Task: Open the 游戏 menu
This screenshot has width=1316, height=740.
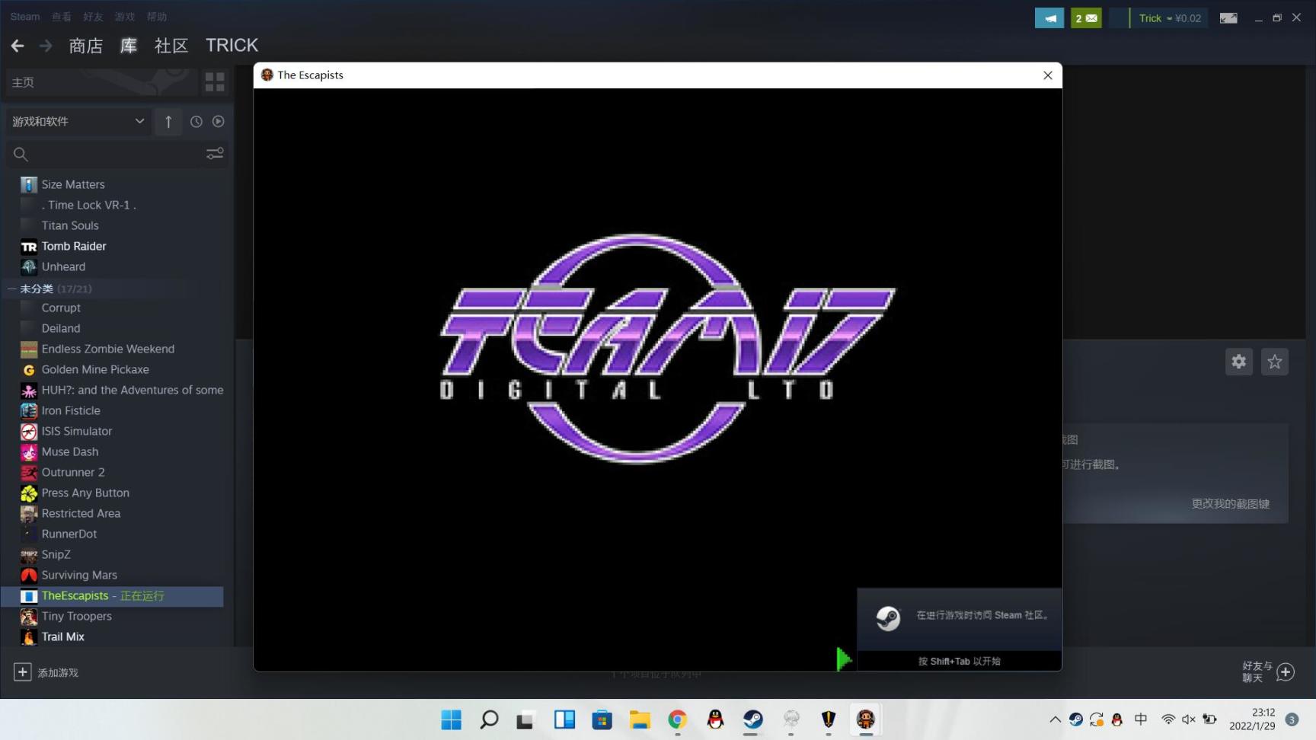Action: [x=125, y=17]
